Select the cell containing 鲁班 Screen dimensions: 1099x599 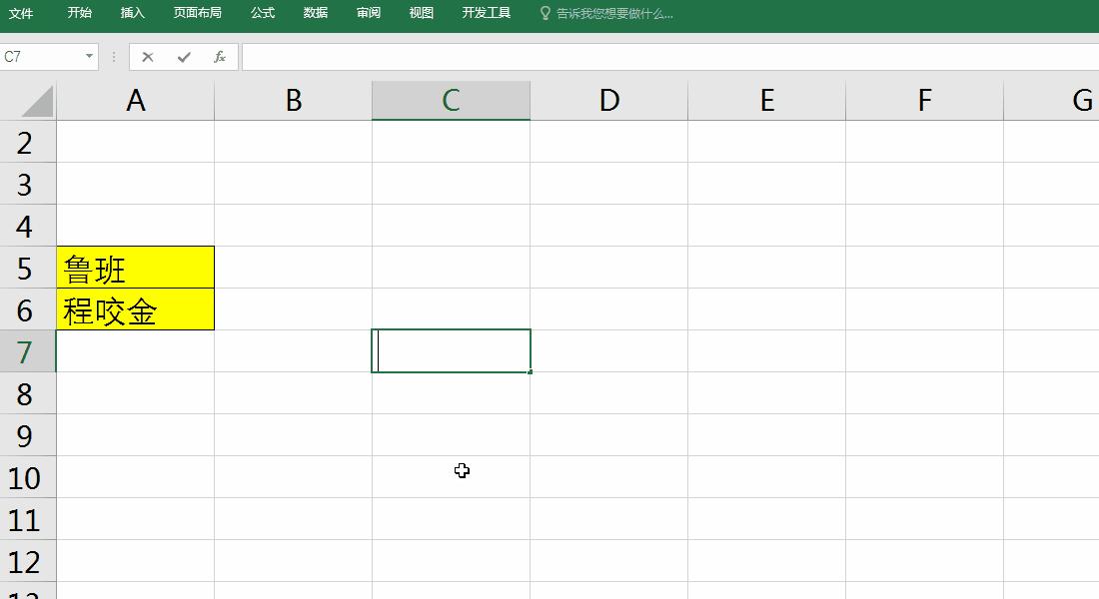coord(135,268)
